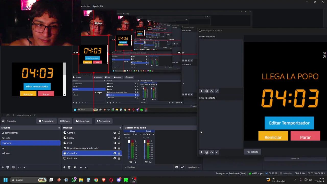Mute the Audio del escritorio channel

click(x=131, y=162)
